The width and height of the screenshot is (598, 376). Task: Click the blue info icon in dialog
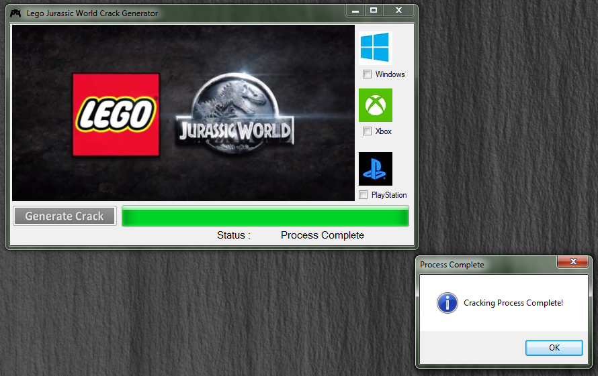(x=447, y=303)
